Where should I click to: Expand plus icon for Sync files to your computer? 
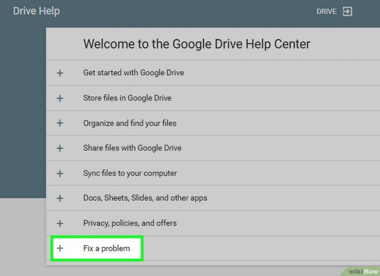pos(60,173)
